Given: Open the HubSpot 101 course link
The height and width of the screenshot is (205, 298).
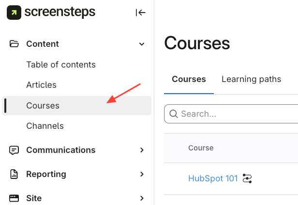Looking at the screenshot, I should pyautogui.click(x=213, y=178).
